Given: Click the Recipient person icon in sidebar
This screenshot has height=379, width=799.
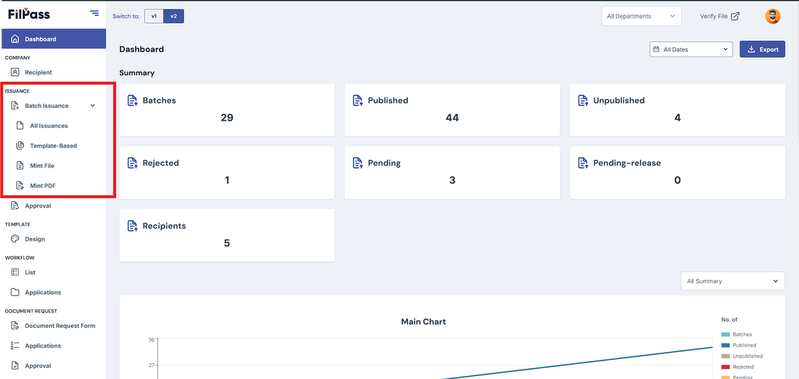Looking at the screenshot, I should [15, 72].
